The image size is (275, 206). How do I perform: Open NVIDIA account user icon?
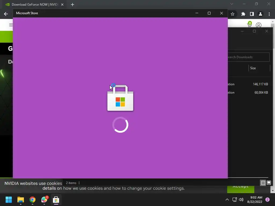[x=259, y=25]
